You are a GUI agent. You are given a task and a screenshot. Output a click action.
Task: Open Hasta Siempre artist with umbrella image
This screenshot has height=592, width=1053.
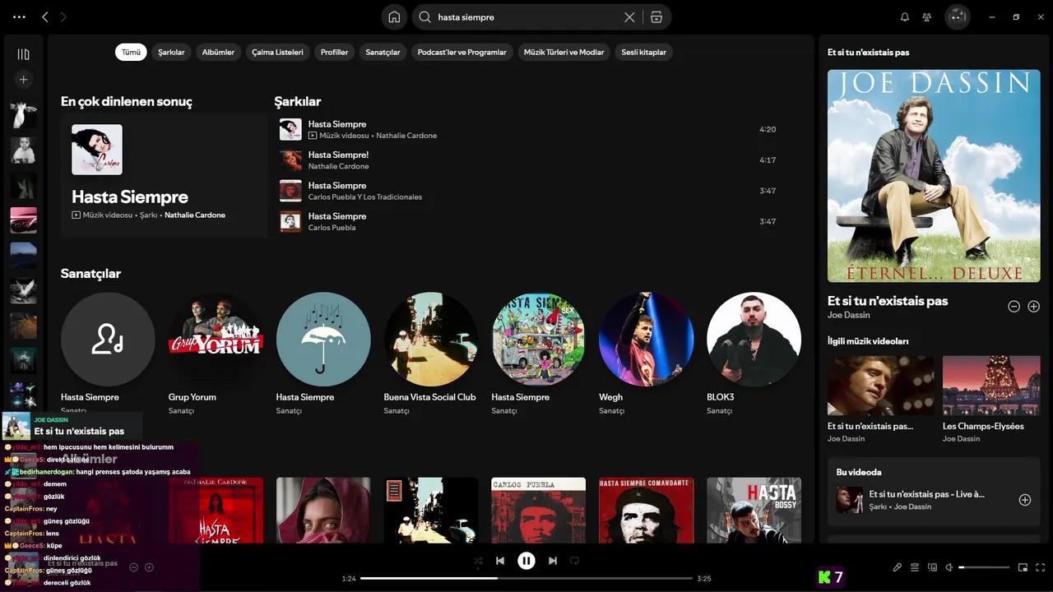click(x=322, y=354)
